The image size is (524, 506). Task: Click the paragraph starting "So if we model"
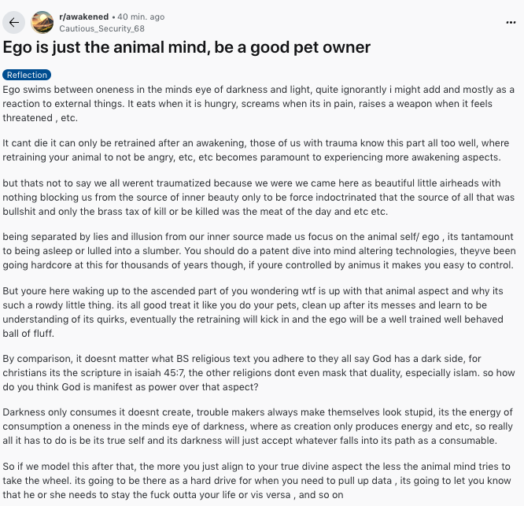[260, 480]
